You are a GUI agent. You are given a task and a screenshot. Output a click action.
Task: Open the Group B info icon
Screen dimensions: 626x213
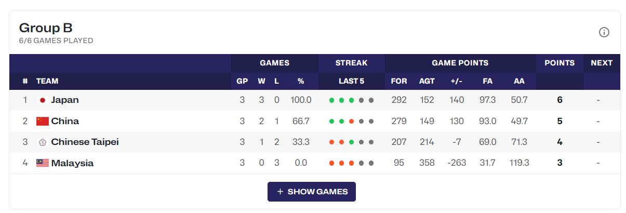point(604,32)
